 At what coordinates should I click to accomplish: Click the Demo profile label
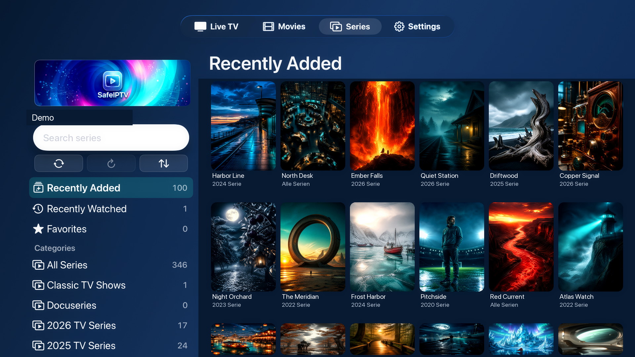pos(43,118)
